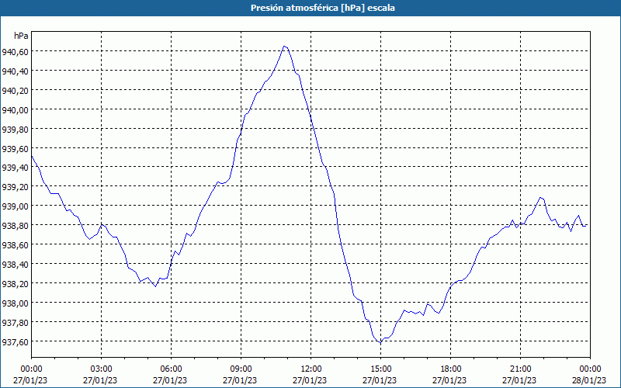Click the pressure curve's highest peak before 12:00

click(x=284, y=47)
